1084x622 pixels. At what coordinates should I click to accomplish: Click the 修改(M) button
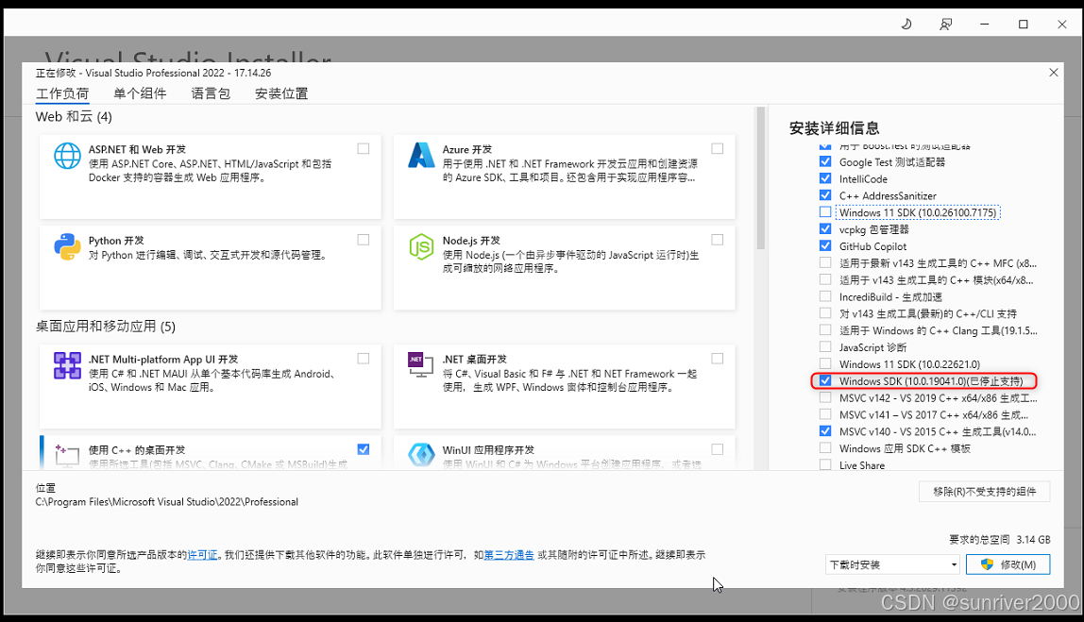tap(1008, 564)
